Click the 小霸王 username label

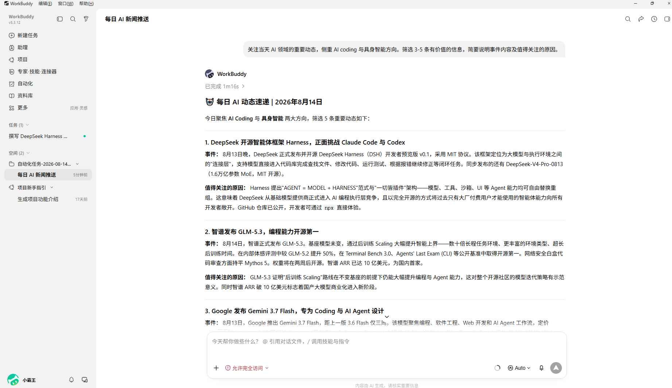[29, 380]
